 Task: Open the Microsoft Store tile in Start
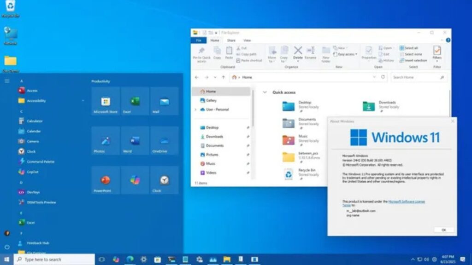point(106,102)
